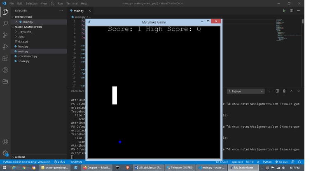Open the terminal selector dropdown 1: Python
This screenshot has width=332, height=171.
point(245,91)
